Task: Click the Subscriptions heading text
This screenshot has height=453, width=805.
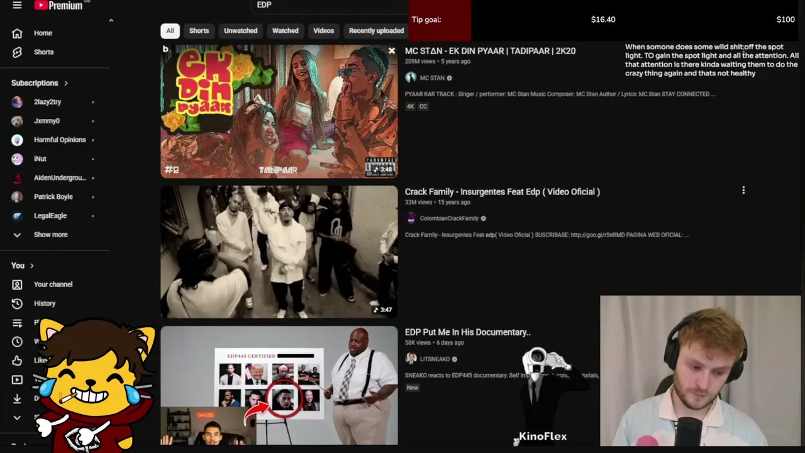Action: (35, 83)
